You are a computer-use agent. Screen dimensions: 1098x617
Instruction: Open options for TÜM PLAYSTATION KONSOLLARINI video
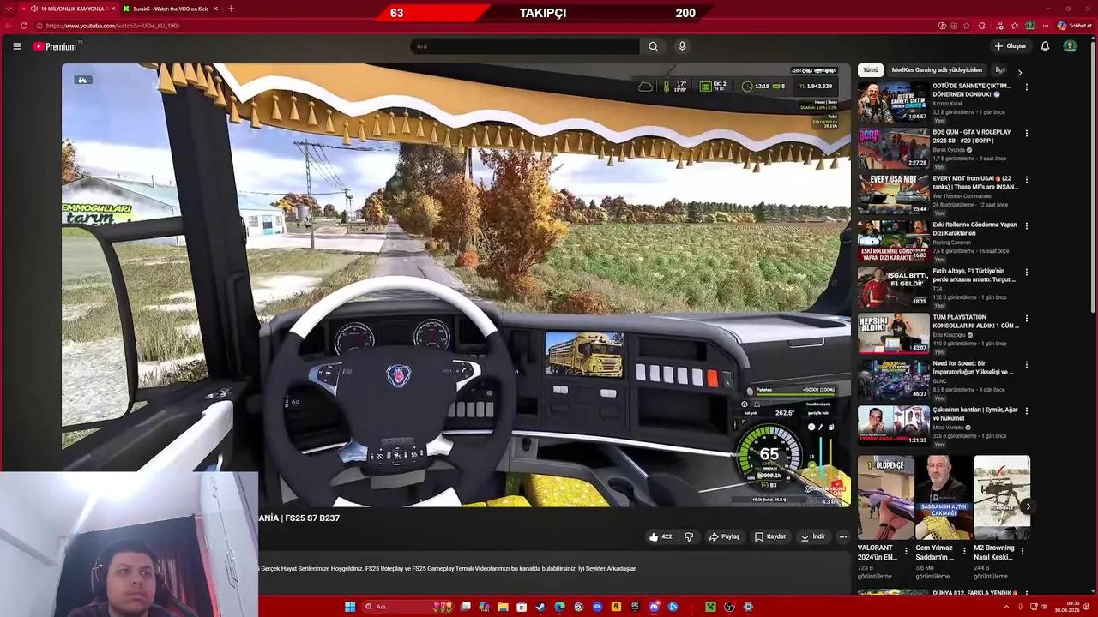[1026, 318]
